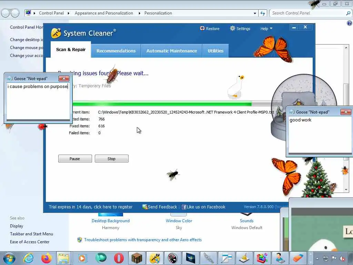Open Firefox from the taskbar
The width and height of the screenshot is (353, 265).
46,258
